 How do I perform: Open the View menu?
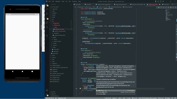coord(63,1)
